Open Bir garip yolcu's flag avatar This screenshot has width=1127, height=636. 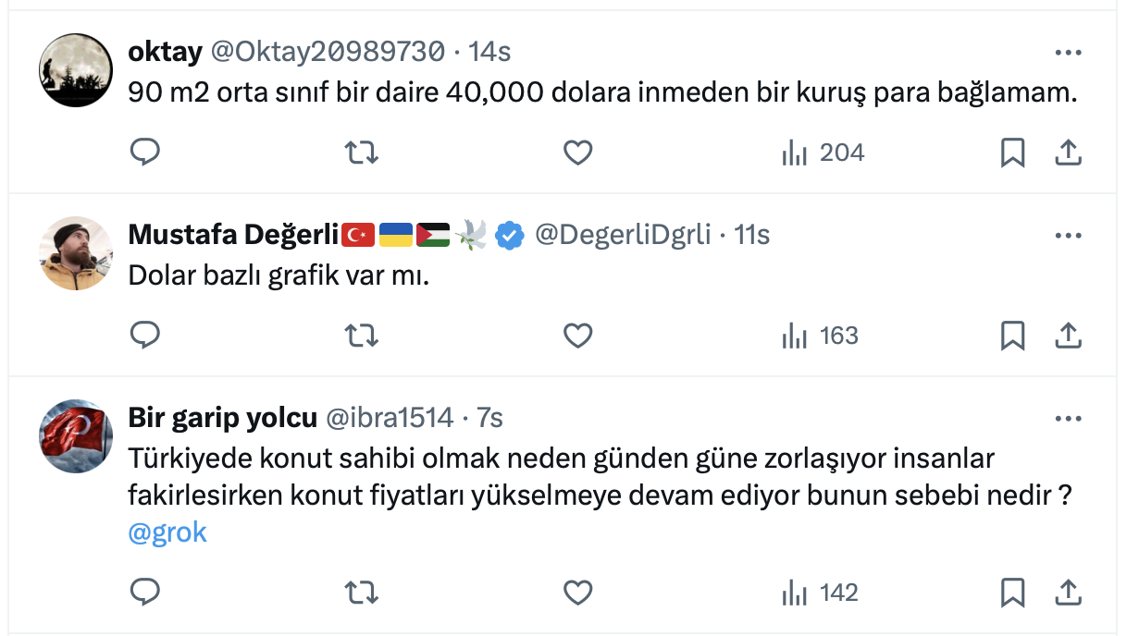pyautogui.click(x=76, y=437)
